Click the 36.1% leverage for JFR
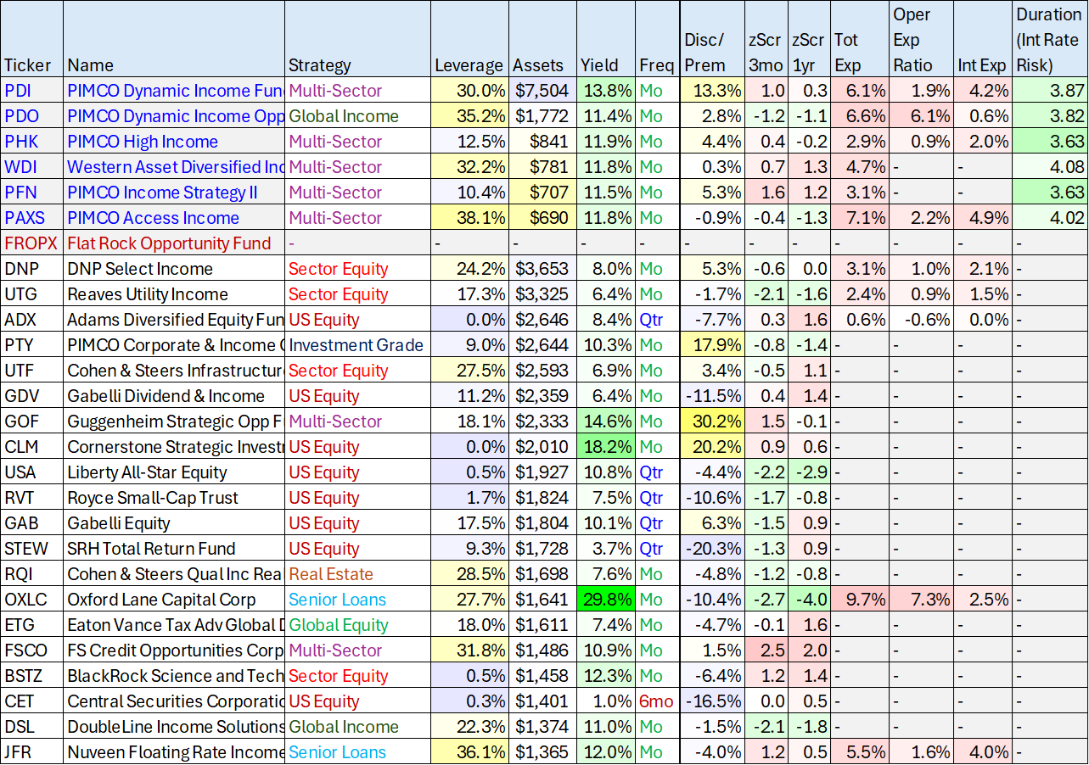This screenshot has width=1089, height=765. tap(469, 752)
